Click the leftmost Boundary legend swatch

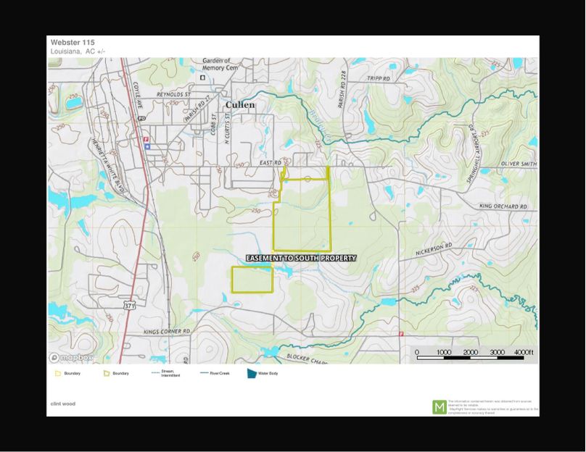click(x=57, y=374)
